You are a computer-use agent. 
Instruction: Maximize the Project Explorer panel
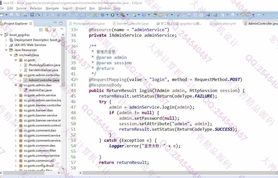(61, 23)
